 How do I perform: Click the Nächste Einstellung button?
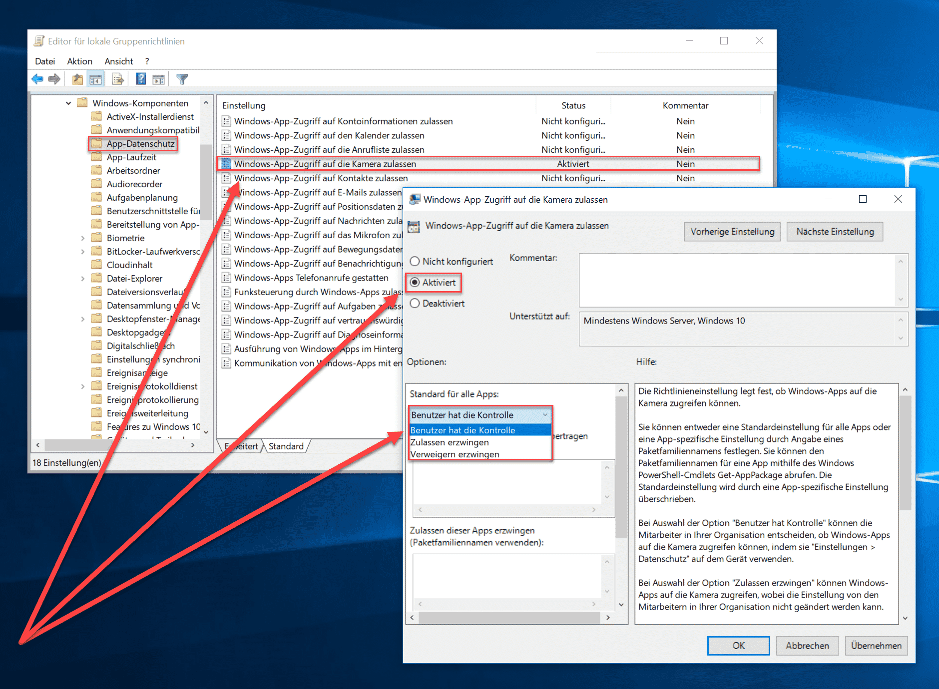835,232
